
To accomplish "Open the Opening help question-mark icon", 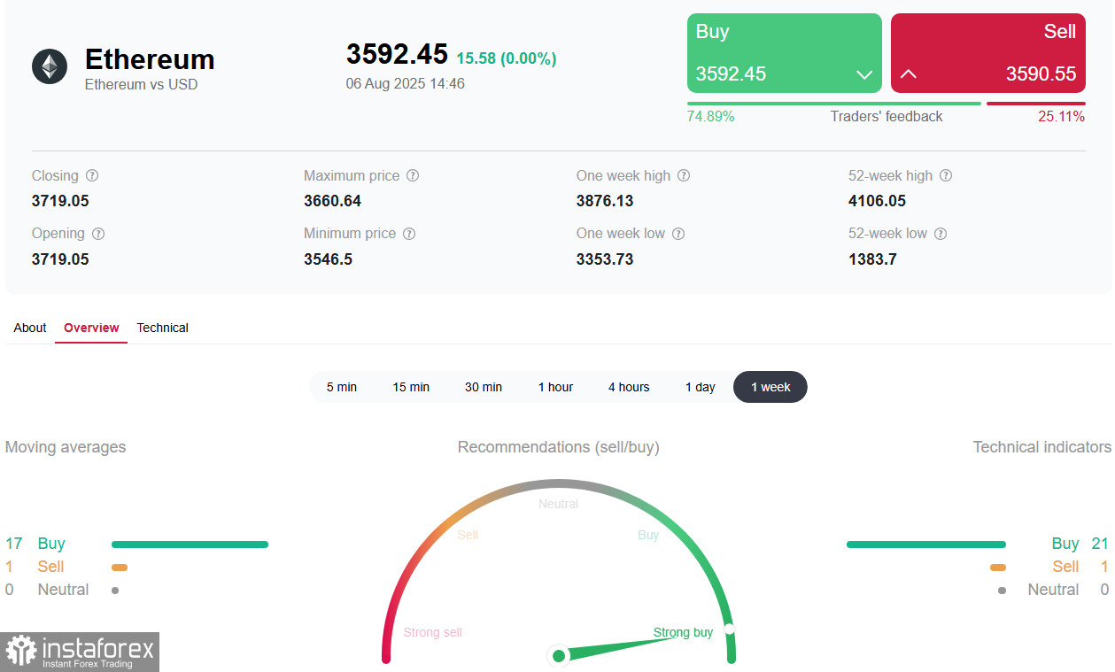I will (x=98, y=234).
